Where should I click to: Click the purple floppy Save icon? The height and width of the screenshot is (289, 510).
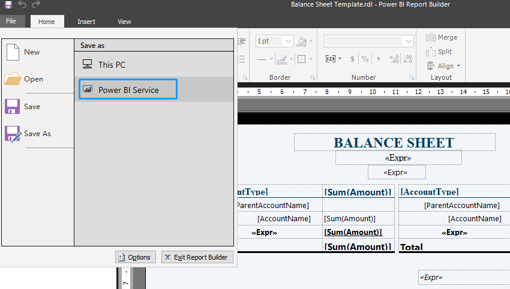point(13,107)
